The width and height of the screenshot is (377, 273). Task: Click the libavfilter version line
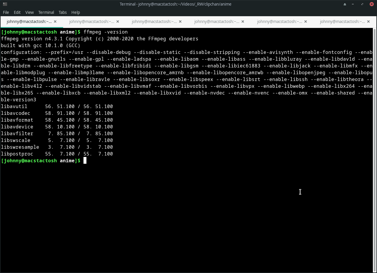pyautogui.click(x=57, y=133)
